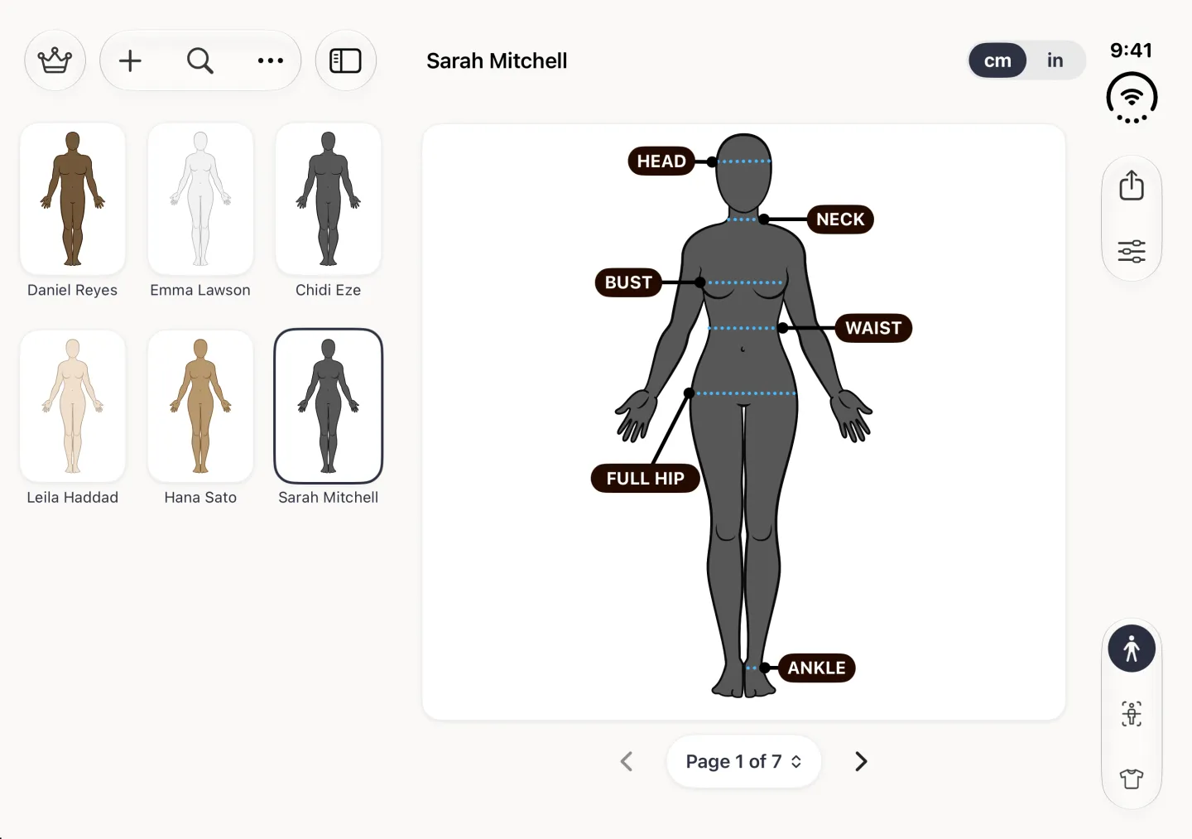This screenshot has height=839, width=1192.
Task: Click the Emma Lawson name label
Action: 200,290
